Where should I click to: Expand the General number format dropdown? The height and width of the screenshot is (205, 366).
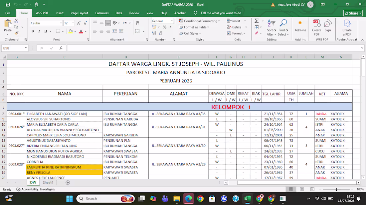tap(172, 21)
